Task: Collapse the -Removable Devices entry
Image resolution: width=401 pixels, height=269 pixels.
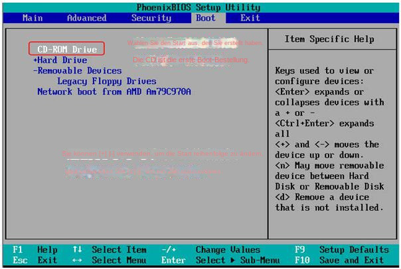Action: click(x=78, y=71)
